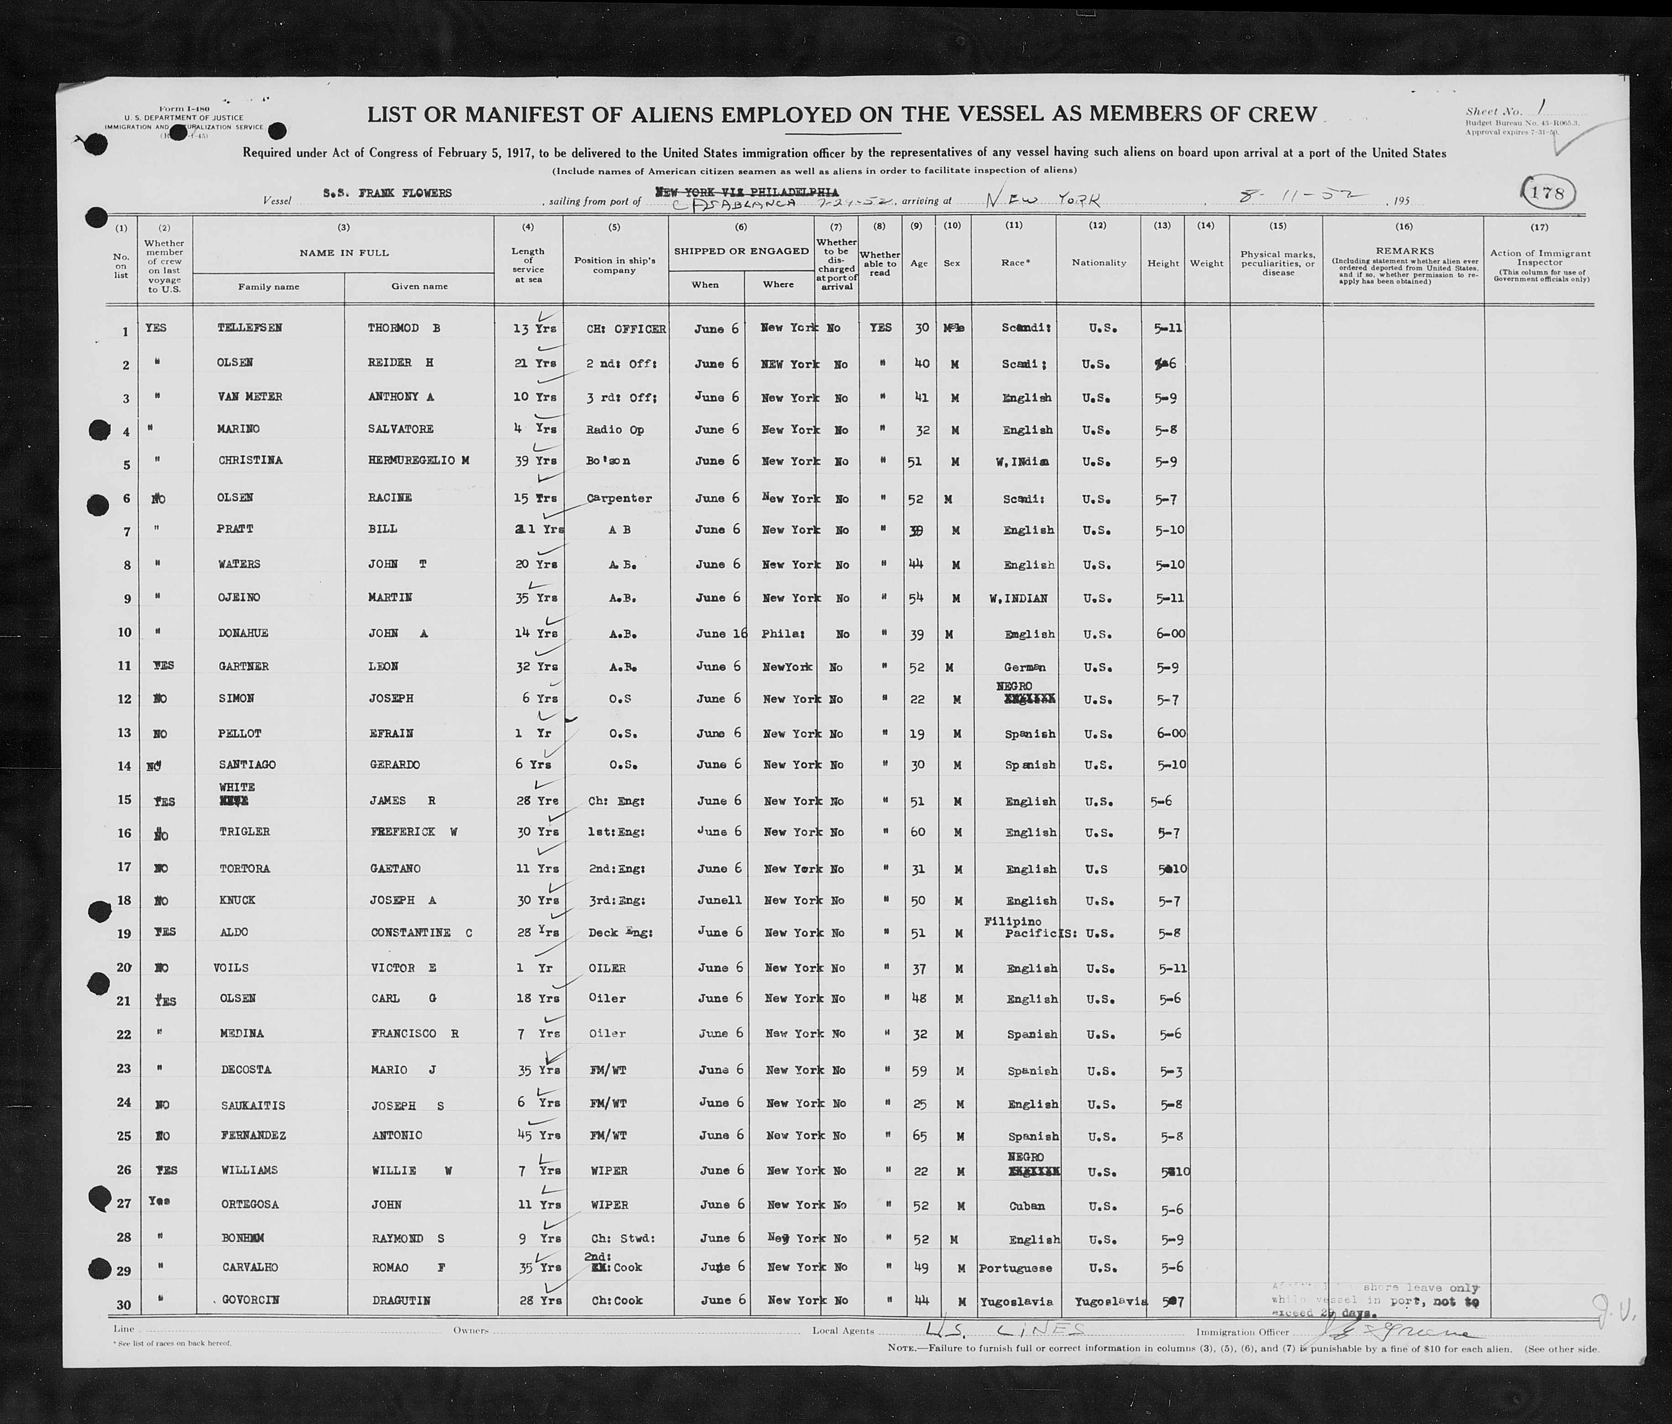Select the given name CONSTANTINE C
Viewport: 1672px width, 1424px height.
(x=421, y=933)
